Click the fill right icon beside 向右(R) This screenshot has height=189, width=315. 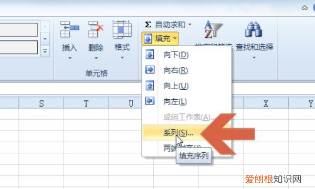pyautogui.click(x=150, y=70)
